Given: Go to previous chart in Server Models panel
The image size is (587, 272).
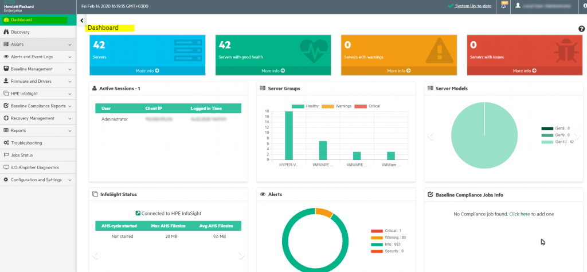Looking at the screenshot, I should coord(431,137).
